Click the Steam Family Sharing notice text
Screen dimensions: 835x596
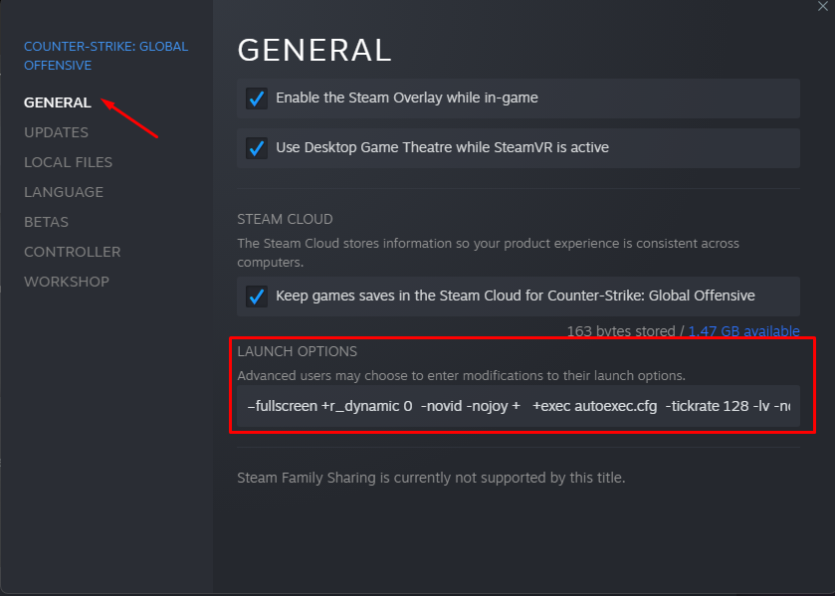[x=431, y=478]
